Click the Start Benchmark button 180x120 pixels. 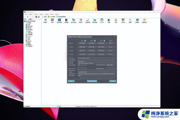pos(92,81)
